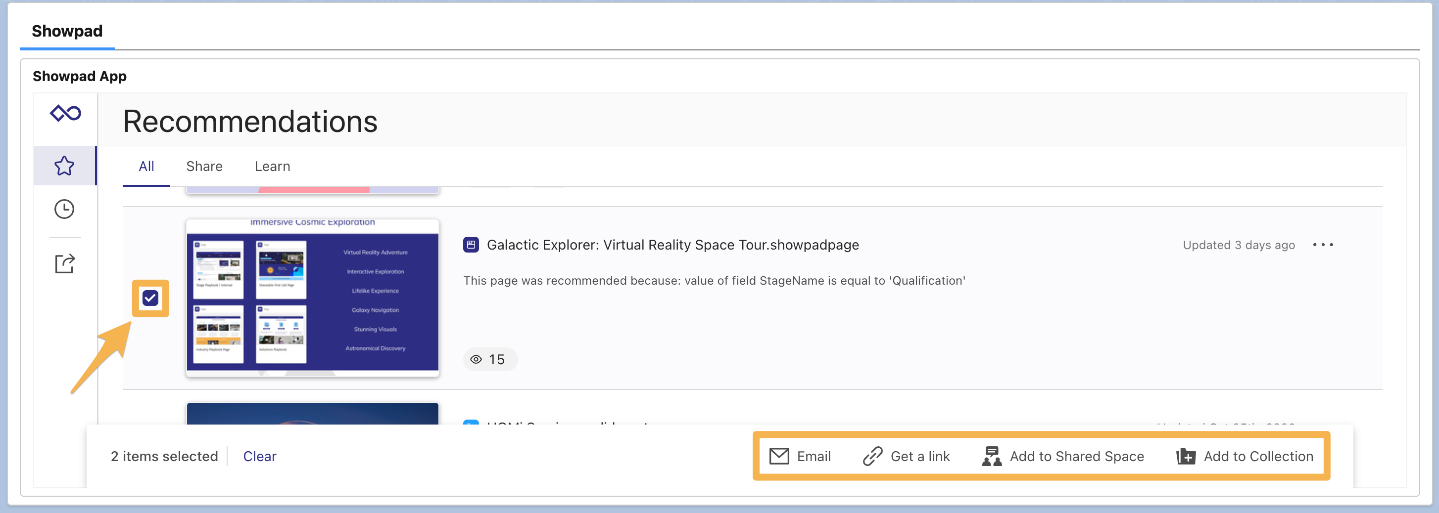Clear the selected items
1439x513 pixels.
(260, 456)
